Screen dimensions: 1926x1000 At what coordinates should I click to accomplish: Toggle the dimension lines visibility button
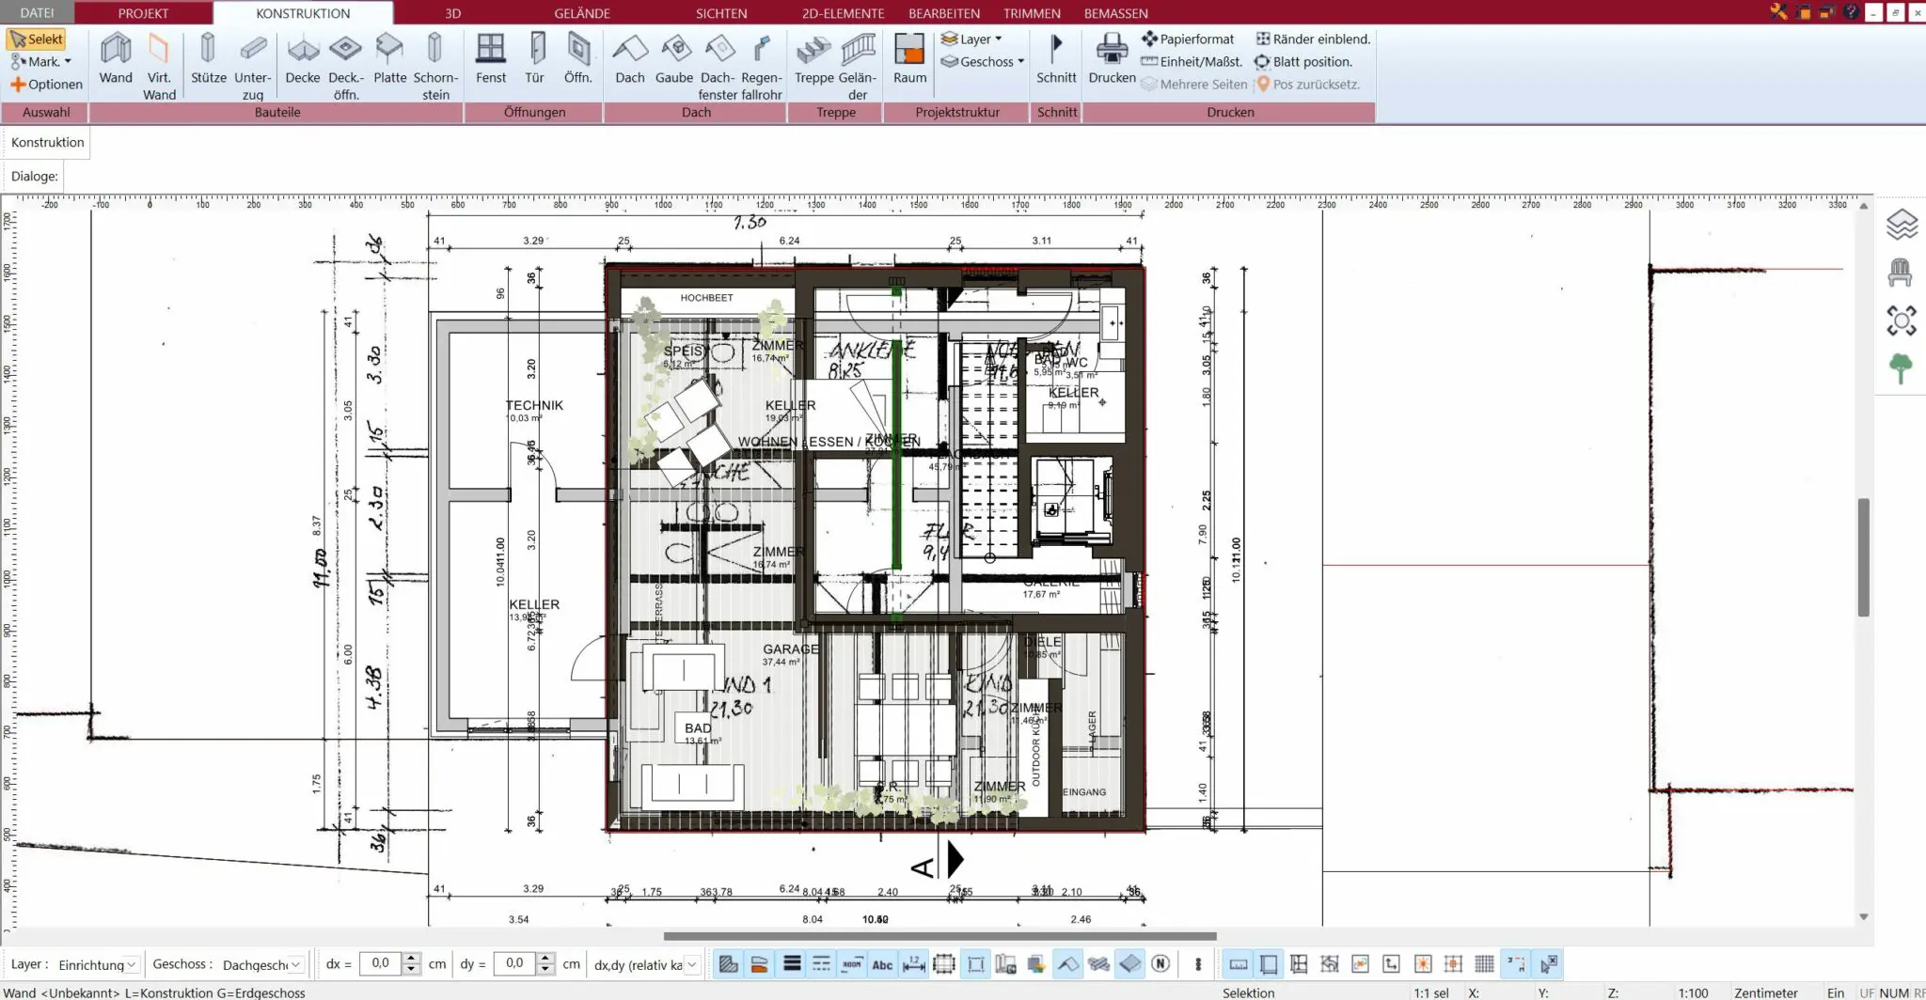pyautogui.click(x=913, y=964)
